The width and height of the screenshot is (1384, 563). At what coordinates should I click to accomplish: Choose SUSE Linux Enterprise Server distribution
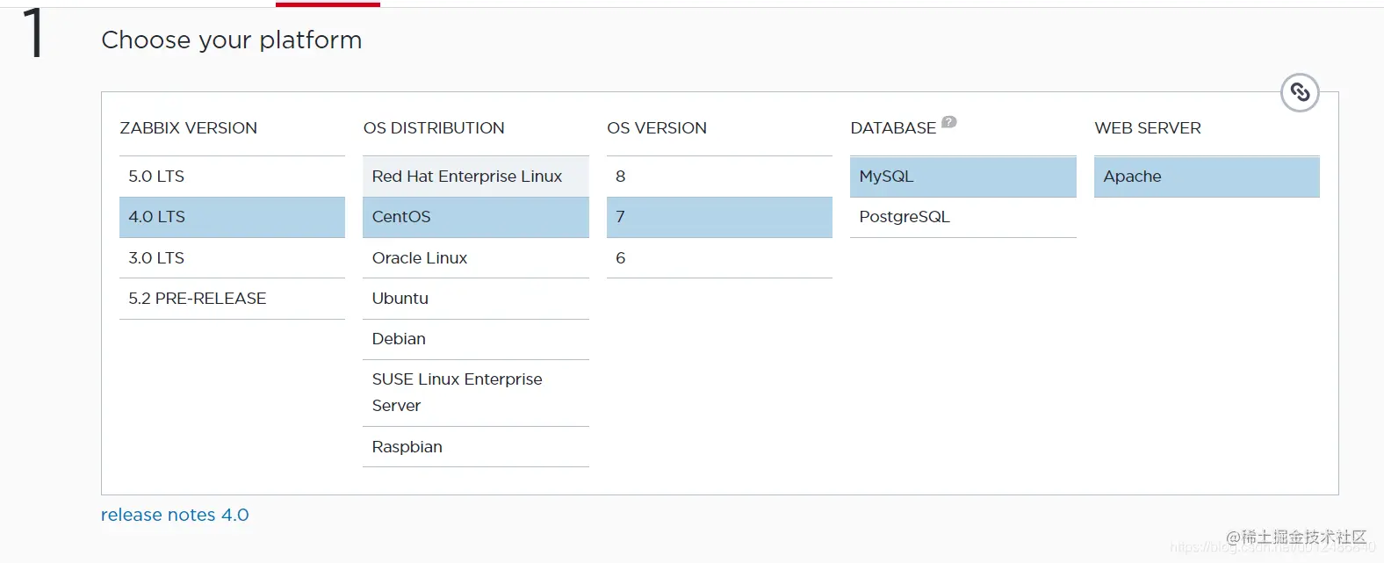tap(476, 393)
